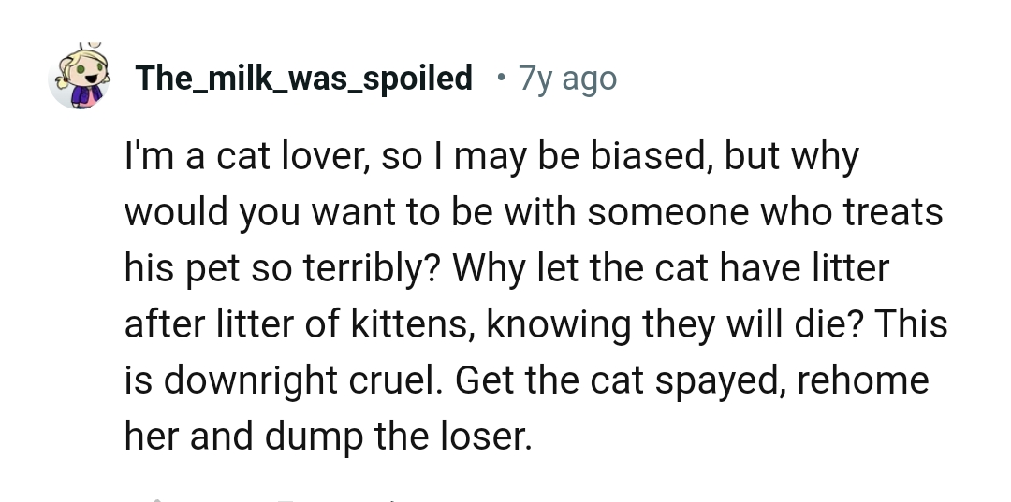
Task: Open the The_milk_was_spoiled username profile link
Action: pyautogui.click(x=303, y=79)
